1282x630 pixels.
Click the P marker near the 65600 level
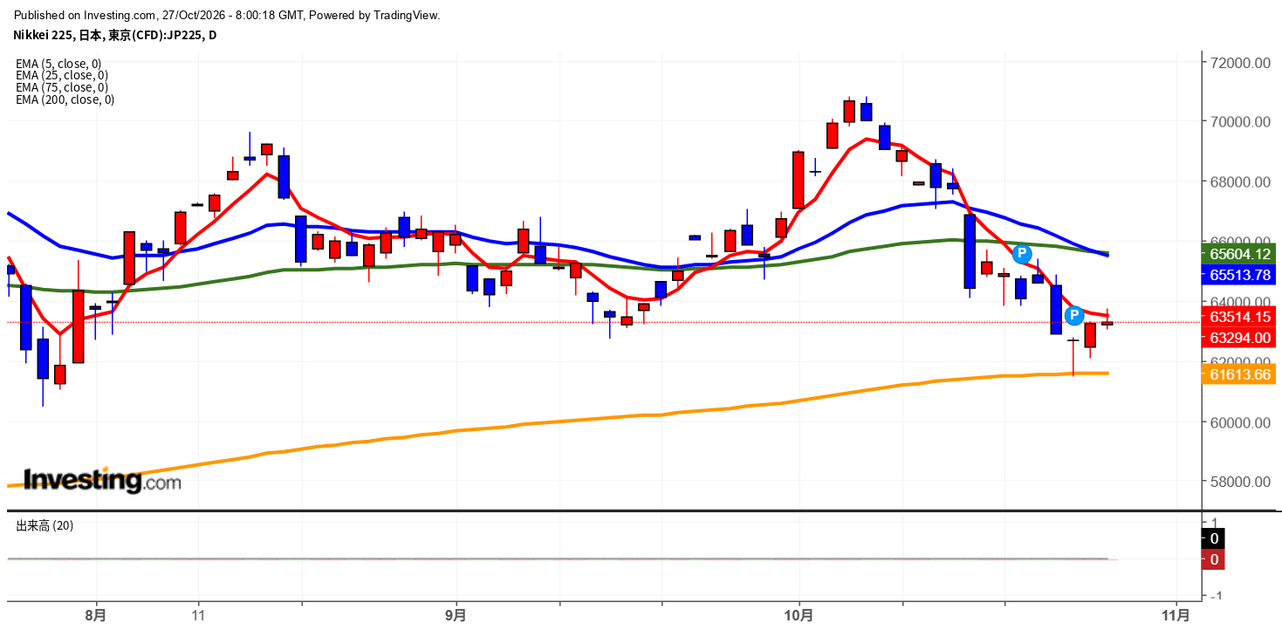1022,254
